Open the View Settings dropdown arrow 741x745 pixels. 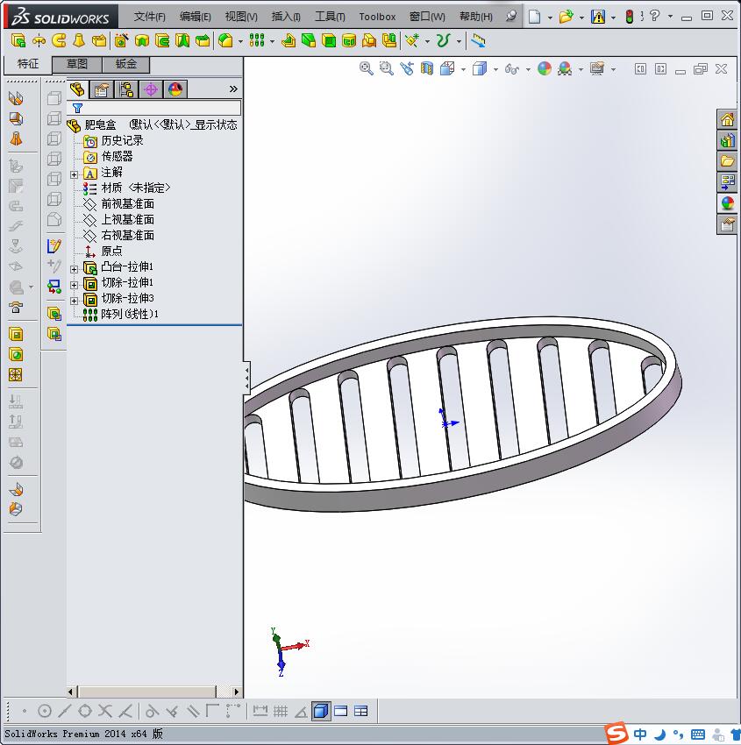click(613, 69)
